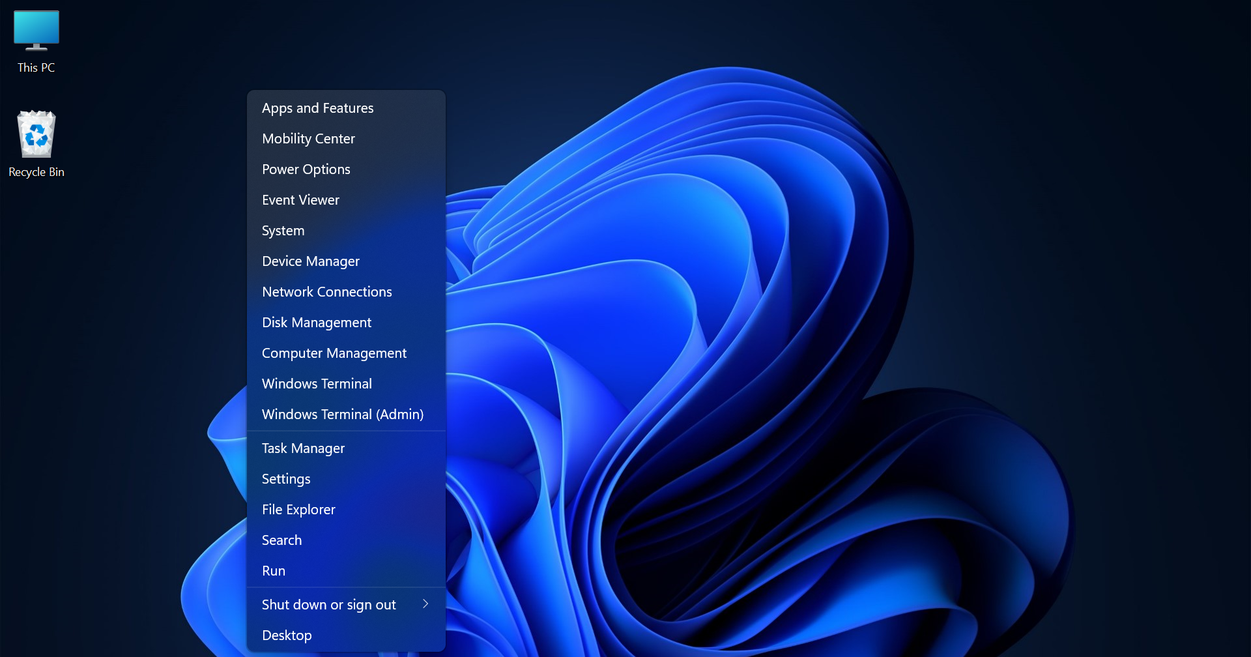This screenshot has height=657, width=1251.
Task: Open Disk Management
Action: tap(317, 322)
